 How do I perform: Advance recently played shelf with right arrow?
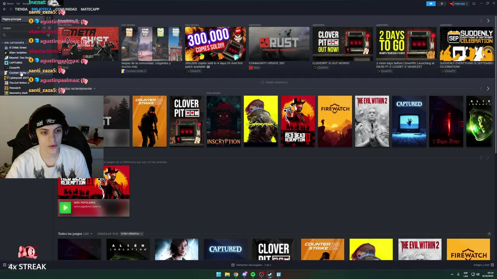click(488, 88)
